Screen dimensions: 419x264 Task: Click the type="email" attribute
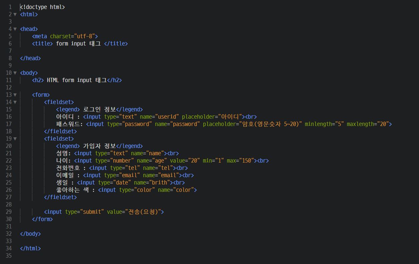tap(122, 175)
